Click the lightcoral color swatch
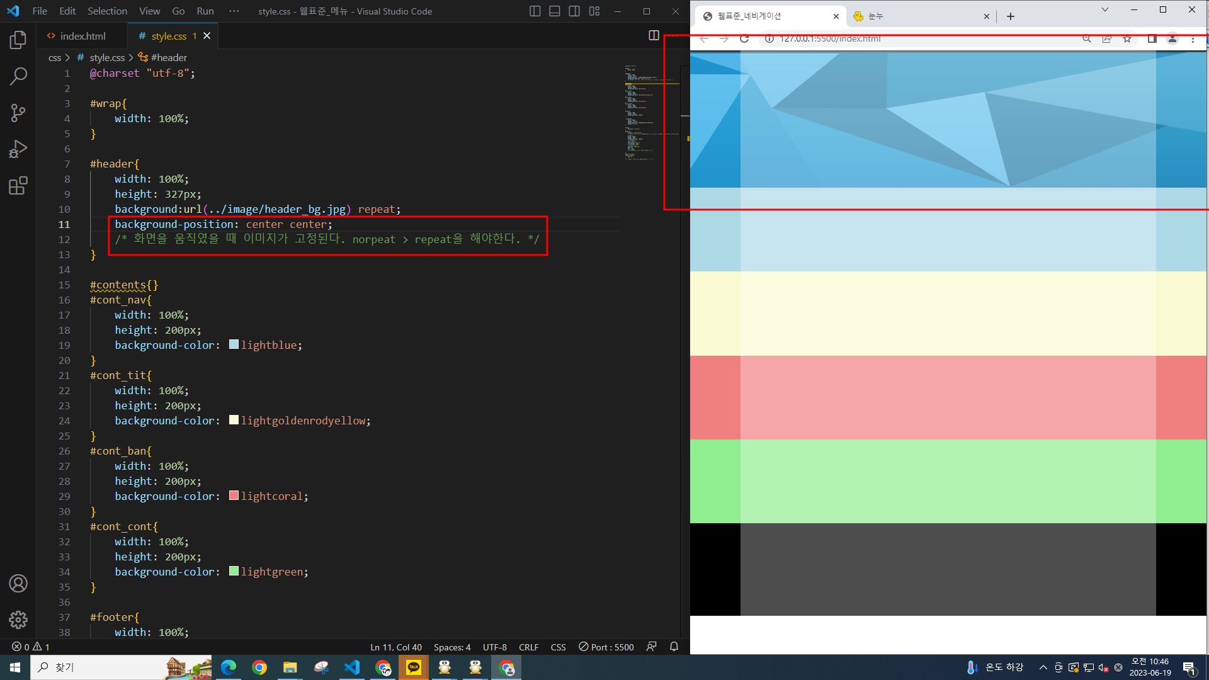 pyautogui.click(x=234, y=496)
